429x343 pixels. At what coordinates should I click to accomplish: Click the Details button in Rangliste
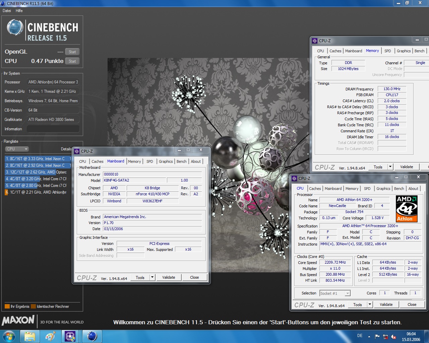(66, 149)
